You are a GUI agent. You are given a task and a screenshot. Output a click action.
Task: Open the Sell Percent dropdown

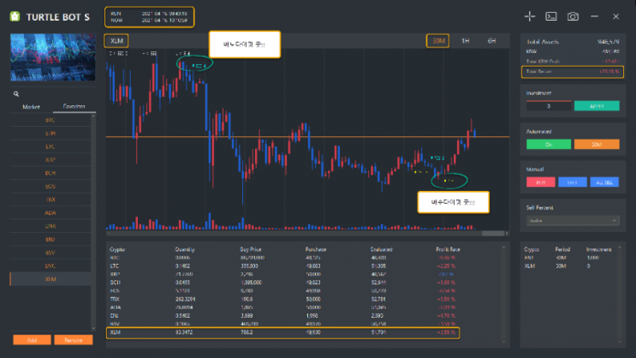click(x=573, y=220)
